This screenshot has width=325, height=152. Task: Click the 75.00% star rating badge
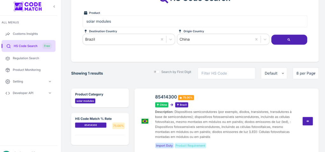pos(186,98)
